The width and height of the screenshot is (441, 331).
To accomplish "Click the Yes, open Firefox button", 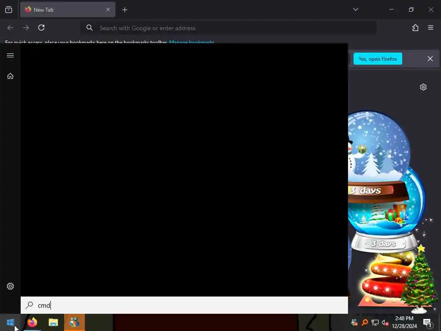I will 378,59.
